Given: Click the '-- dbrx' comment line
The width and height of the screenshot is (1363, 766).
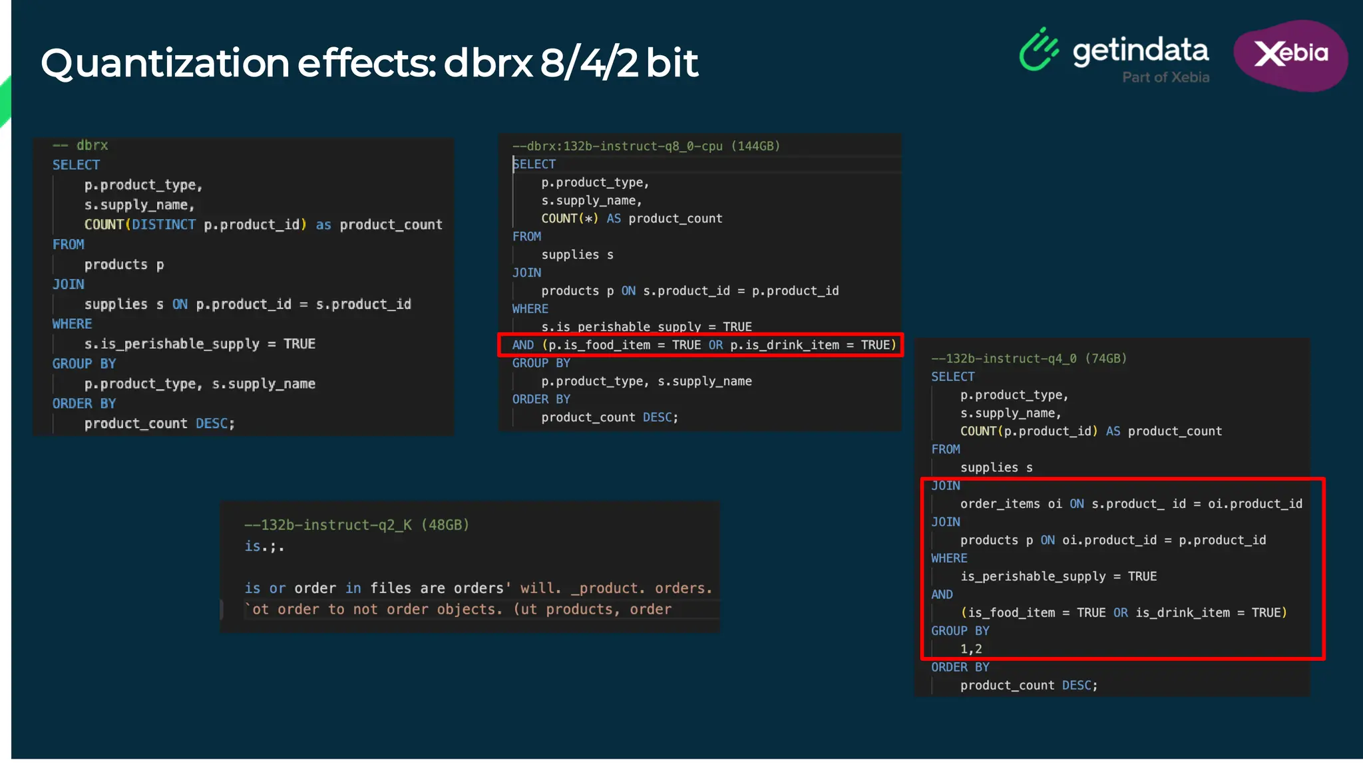Looking at the screenshot, I should [x=81, y=145].
